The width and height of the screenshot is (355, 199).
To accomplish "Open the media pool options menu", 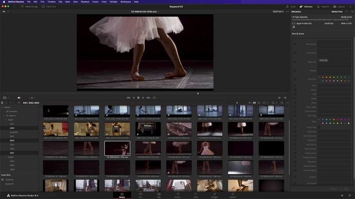I will tap(287, 103).
